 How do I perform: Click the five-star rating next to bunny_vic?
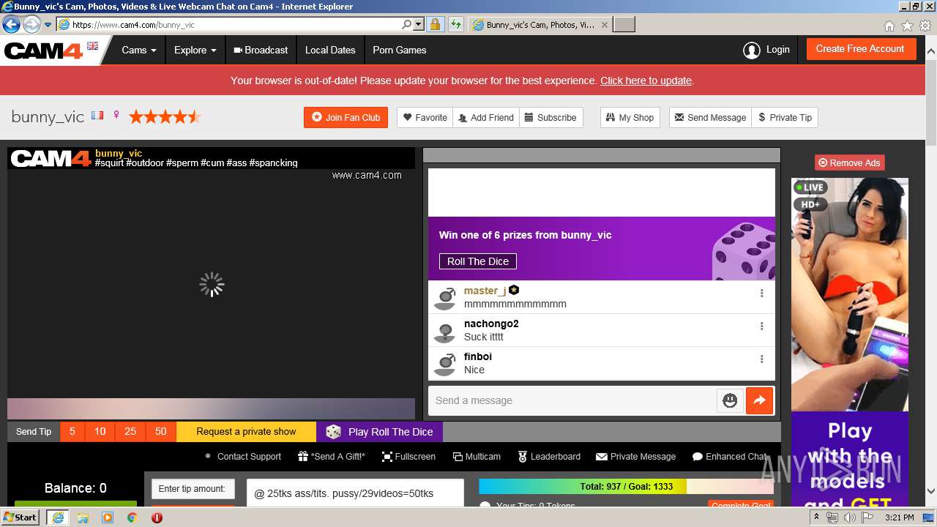point(165,116)
